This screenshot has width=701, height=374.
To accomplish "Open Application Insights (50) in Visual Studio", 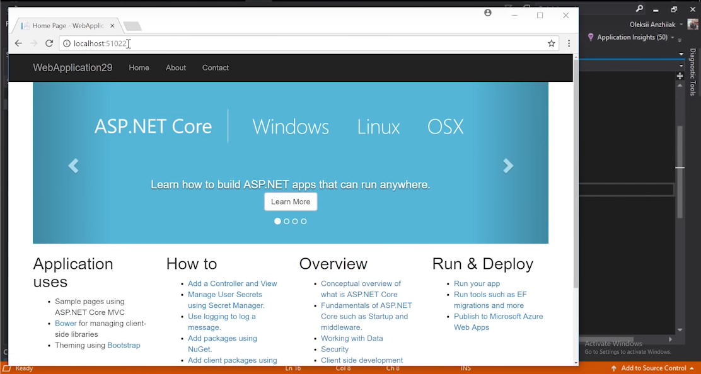I will pos(632,38).
